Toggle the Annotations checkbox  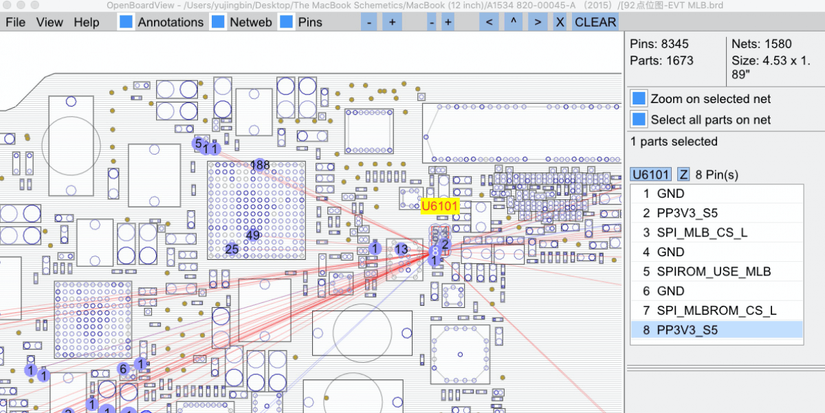click(126, 22)
